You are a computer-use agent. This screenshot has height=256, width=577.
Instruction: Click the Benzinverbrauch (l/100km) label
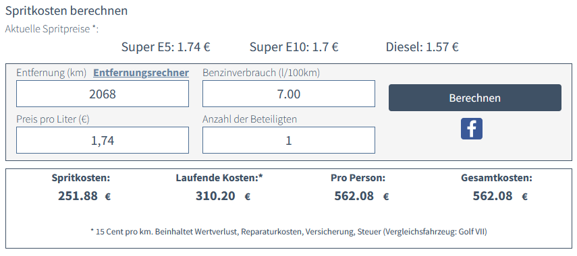(261, 73)
